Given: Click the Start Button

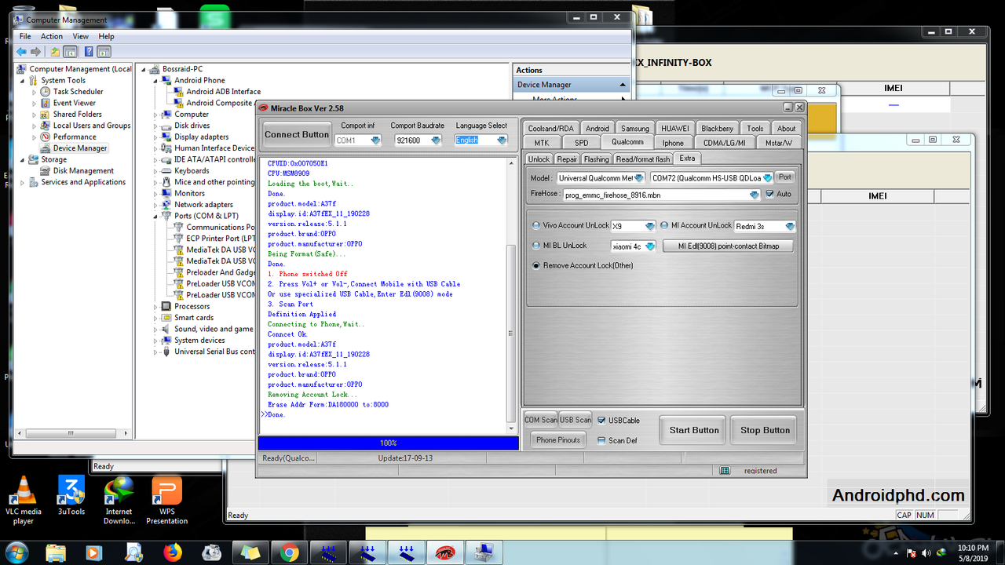Looking at the screenshot, I should tap(694, 430).
